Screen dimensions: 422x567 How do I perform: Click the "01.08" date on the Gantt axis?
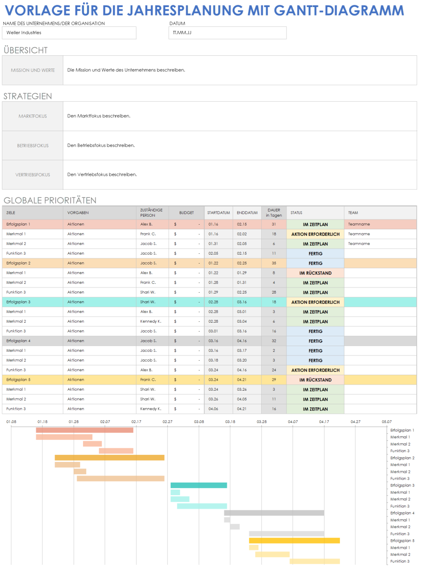click(11, 422)
